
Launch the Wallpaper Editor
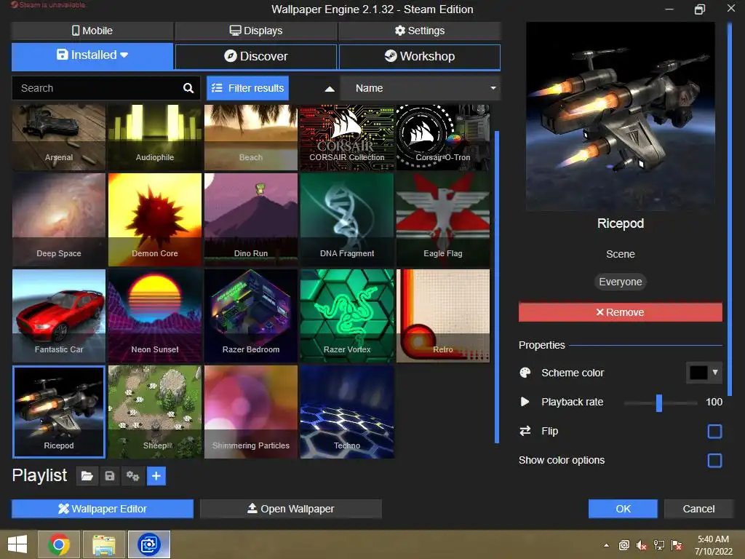(103, 509)
